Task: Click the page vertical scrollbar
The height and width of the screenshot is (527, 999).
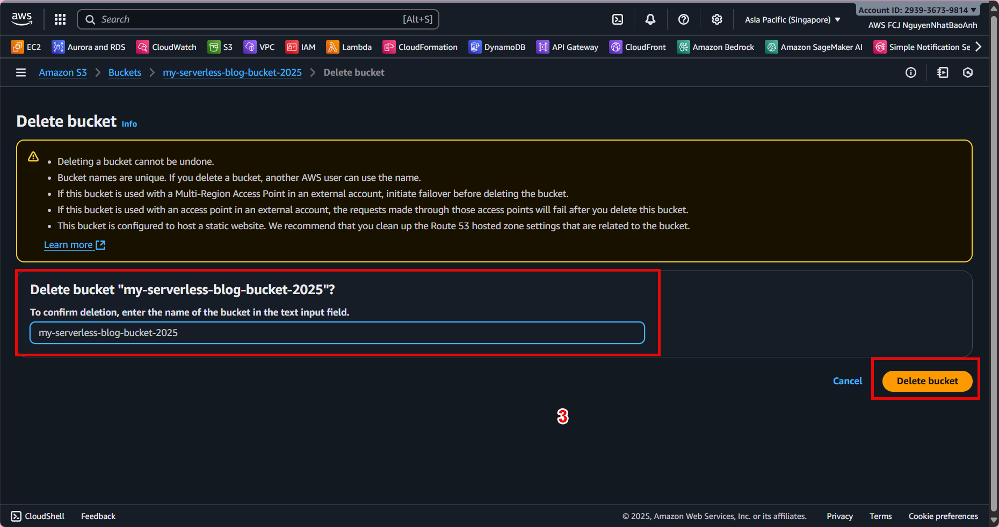Action: pos(994,263)
